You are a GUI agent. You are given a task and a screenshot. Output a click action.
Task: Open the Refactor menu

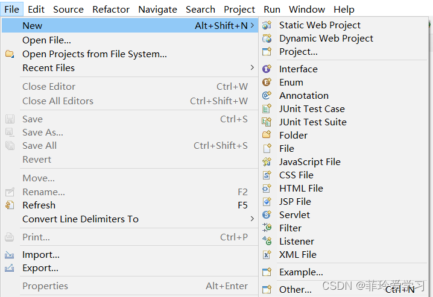[111, 10]
